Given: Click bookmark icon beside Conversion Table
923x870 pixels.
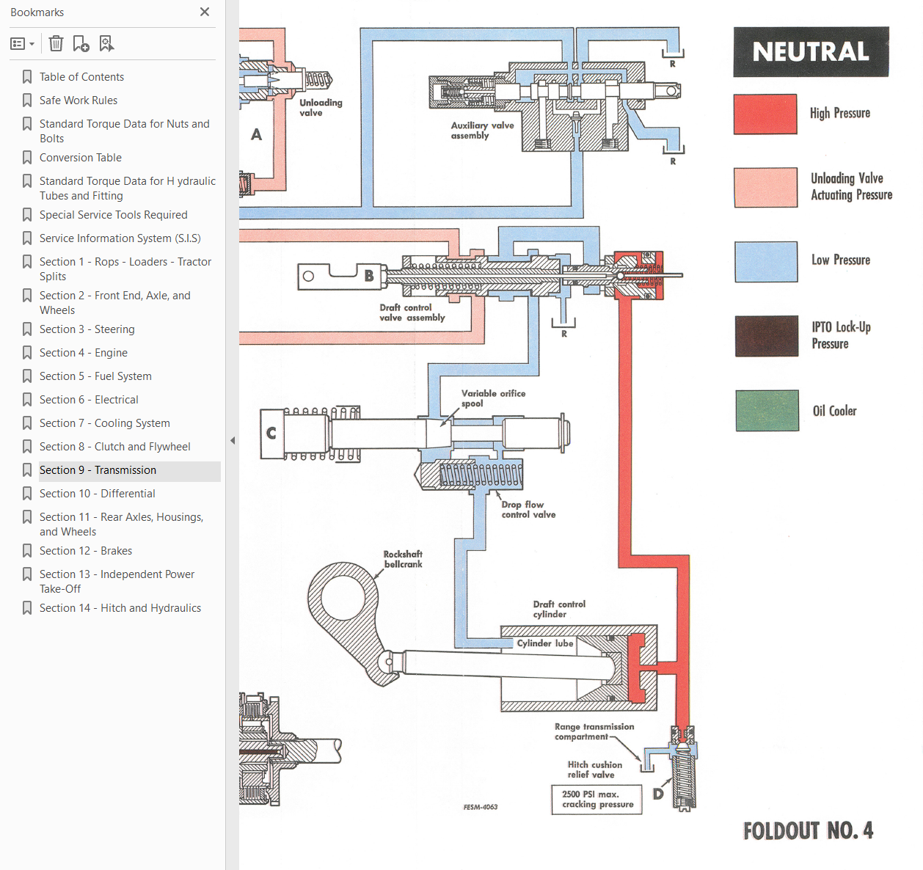Looking at the screenshot, I should tap(27, 158).
